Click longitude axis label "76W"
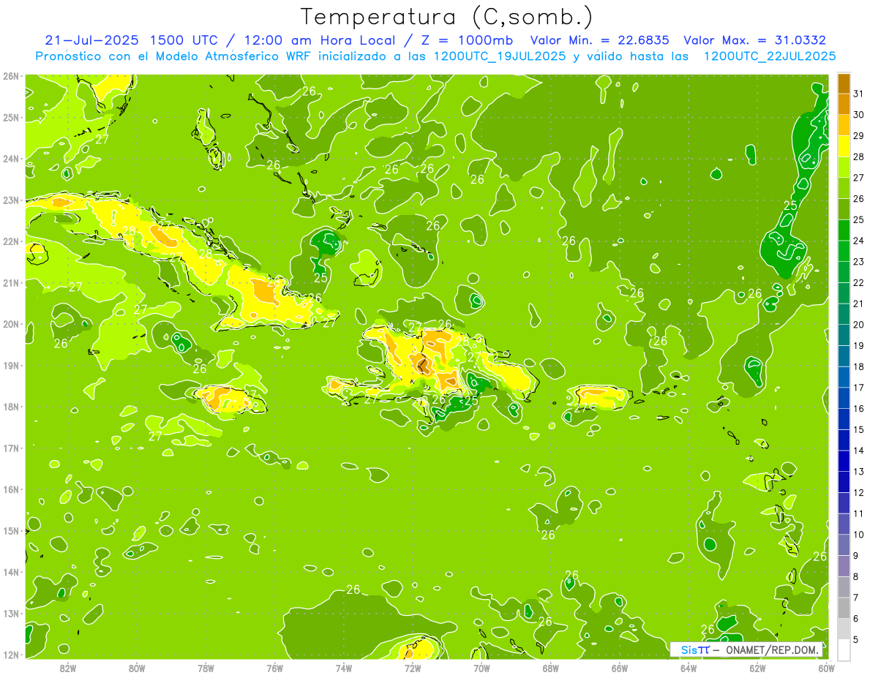Image resolution: width=878 pixels, height=678 pixels. (x=274, y=667)
